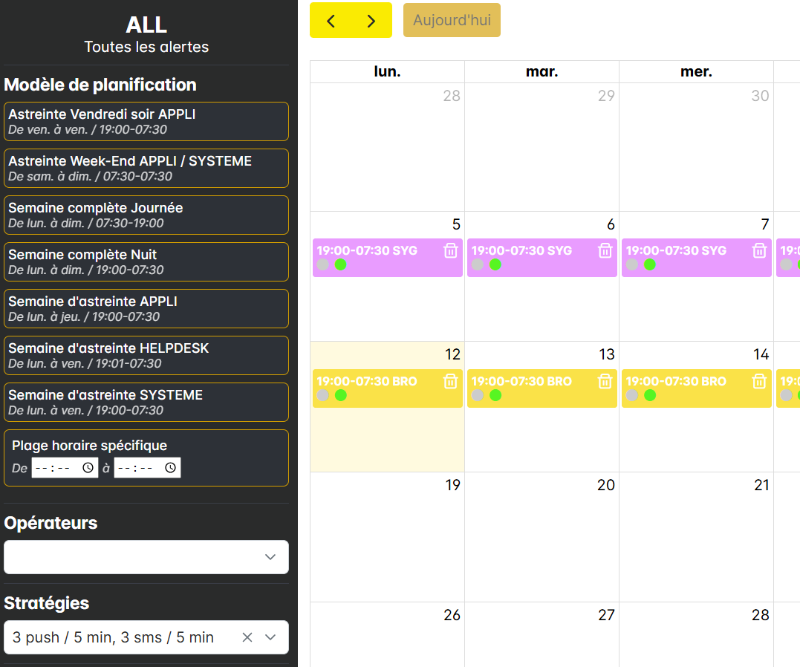800x667 pixels.
Task: Click the 'mar.' column header
Action: pos(542,71)
